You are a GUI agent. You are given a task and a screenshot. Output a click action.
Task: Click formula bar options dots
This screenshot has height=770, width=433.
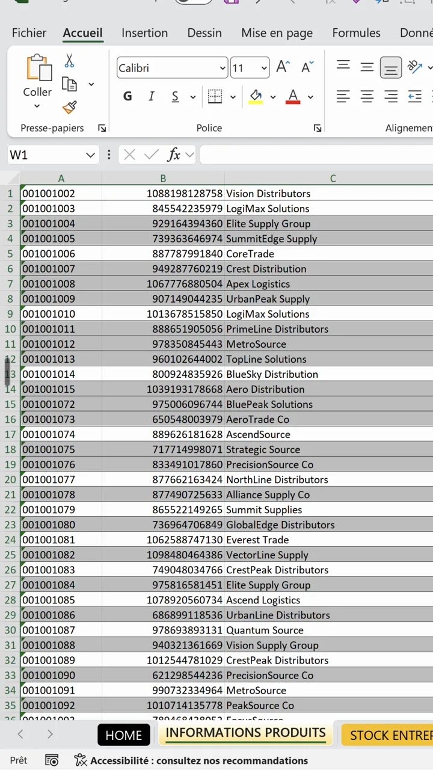[x=109, y=155]
